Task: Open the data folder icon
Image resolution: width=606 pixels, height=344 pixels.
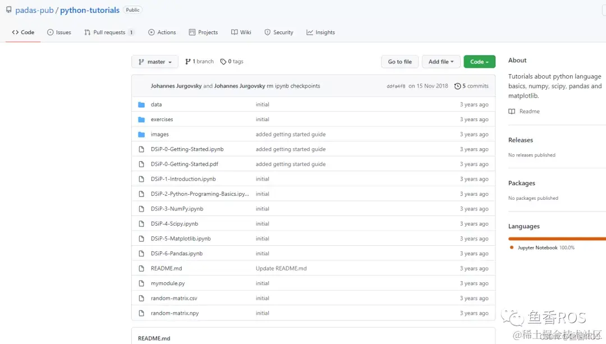Action: click(141, 104)
